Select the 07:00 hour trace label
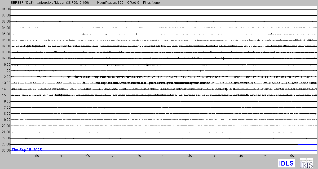This screenshot has height=169, width=318. [x=6, y=46]
